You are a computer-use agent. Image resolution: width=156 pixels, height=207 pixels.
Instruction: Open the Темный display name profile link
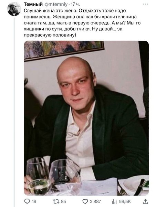(33, 4)
